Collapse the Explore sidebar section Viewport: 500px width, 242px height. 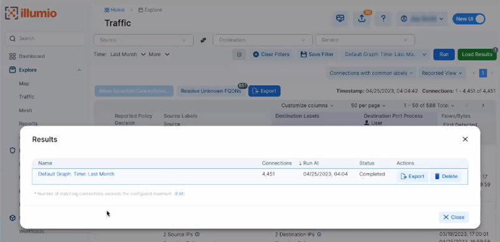click(x=79, y=70)
